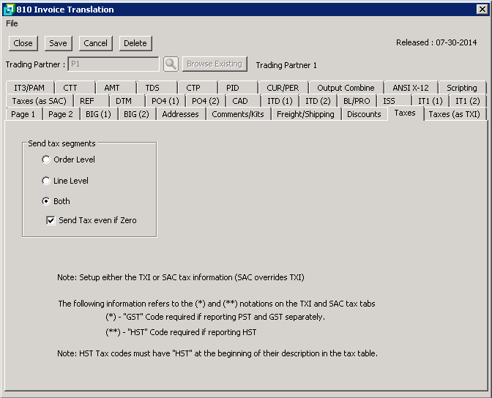Uncheck Send Tax even if Zero
Screen dimensions: 492x398
51,220
